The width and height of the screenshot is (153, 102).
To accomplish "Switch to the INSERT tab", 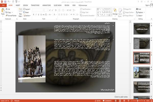I will coord(18,5).
